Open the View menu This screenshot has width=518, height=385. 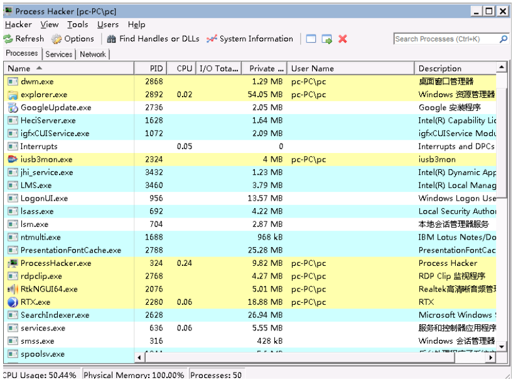(50, 24)
